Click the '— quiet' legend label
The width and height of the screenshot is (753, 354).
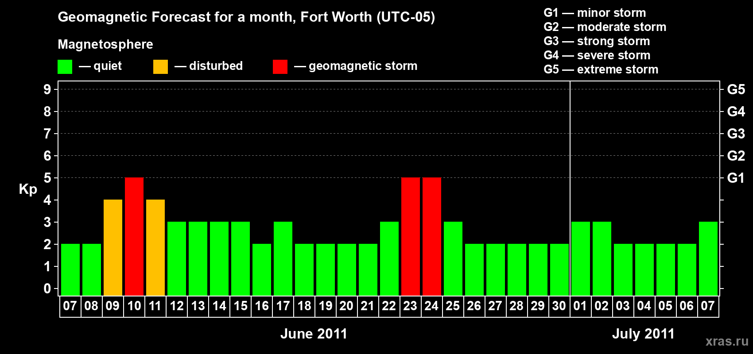pos(100,66)
